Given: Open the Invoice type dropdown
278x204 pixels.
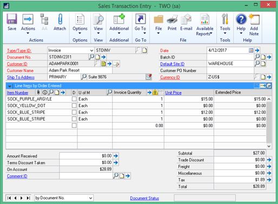Looking at the screenshot, I should [91, 50].
